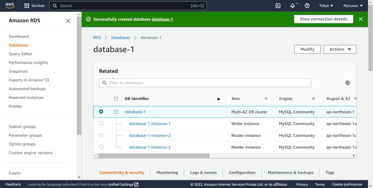Open Maintenance & backups tab

point(291,173)
